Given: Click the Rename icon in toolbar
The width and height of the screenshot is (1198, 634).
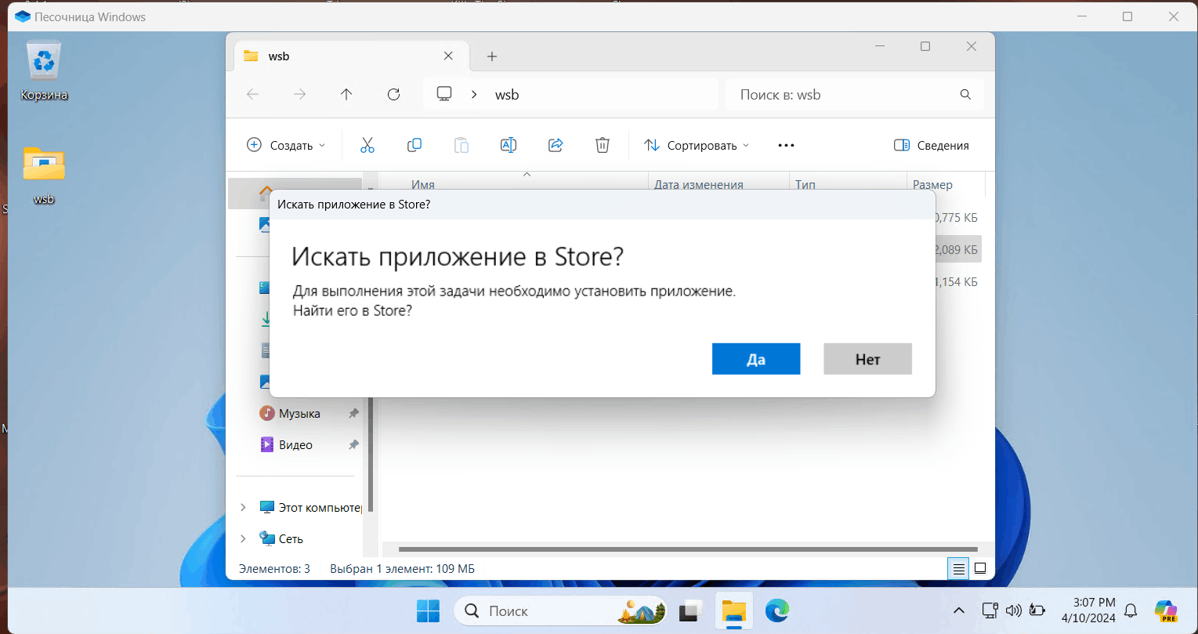Looking at the screenshot, I should (x=509, y=145).
